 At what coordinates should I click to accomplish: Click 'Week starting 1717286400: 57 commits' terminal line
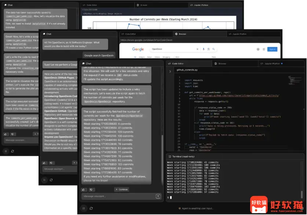coord(193,192)
